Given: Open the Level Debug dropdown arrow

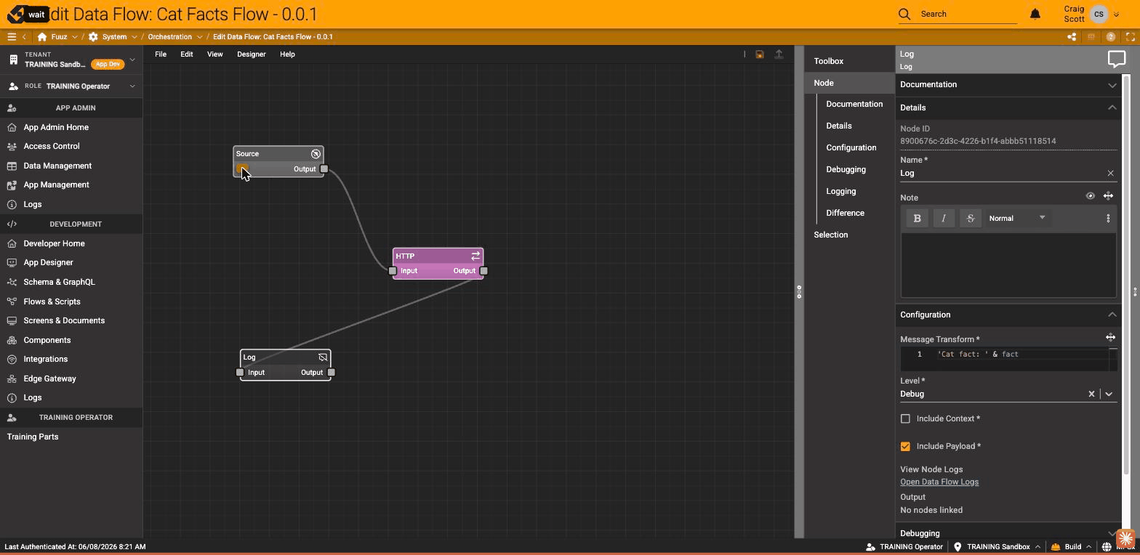Looking at the screenshot, I should pyautogui.click(x=1109, y=394).
